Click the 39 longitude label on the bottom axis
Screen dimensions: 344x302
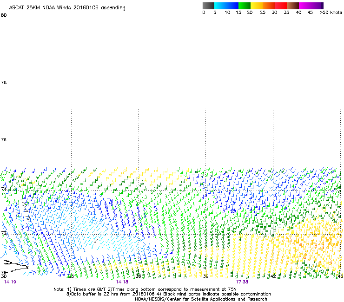tap(205, 276)
